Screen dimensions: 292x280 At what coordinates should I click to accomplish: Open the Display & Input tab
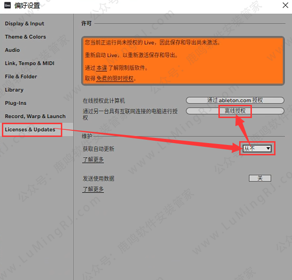coord(25,24)
